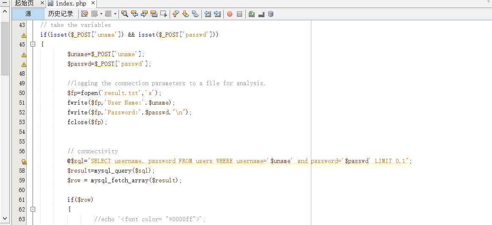This screenshot has width=492, height=225.
Task: Go to next search occurrence
Action: [144, 14]
